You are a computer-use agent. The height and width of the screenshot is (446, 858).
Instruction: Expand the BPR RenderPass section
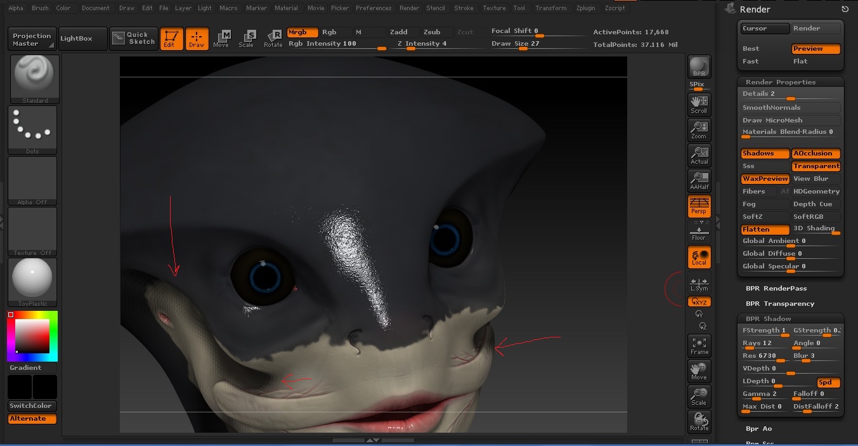pyautogui.click(x=776, y=288)
